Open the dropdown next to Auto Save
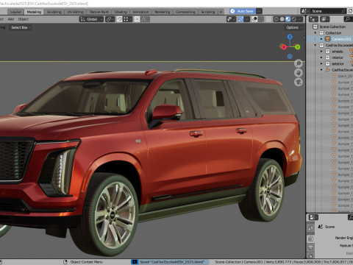This screenshot has height=265, width=353. tap(259, 11)
